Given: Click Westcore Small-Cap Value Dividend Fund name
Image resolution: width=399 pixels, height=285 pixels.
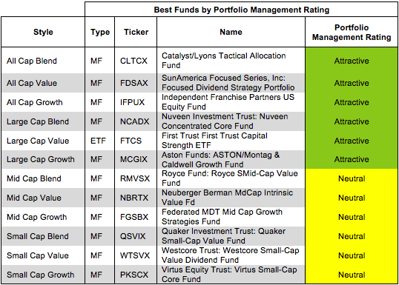Looking at the screenshot, I should tap(231, 255).
